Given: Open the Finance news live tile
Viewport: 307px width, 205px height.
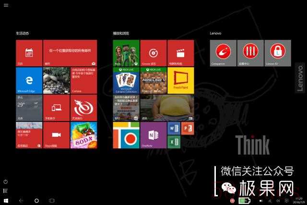Looking at the screenshot, I should point(126,108).
